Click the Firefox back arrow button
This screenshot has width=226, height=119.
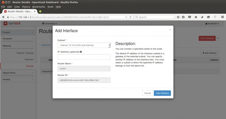click(x=4, y=17)
